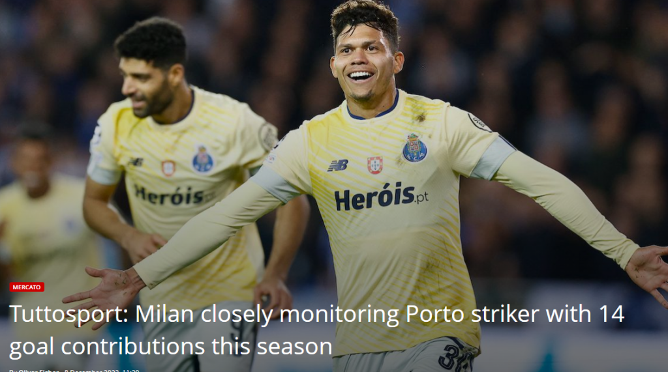This screenshot has height=372, width=668.
Task: Click Heróis.pt sponsor on front player's shirt
Action: [x=381, y=197]
